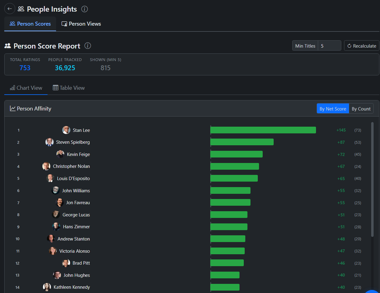Screen dimensions: 380x293
Task: Select the Chart View tab
Action: [x=26, y=88]
